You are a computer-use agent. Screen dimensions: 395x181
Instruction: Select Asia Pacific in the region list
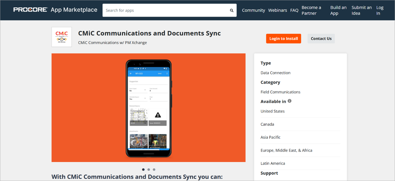coord(270,137)
